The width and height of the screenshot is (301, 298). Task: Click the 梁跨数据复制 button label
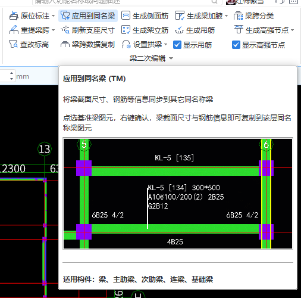(x=93, y=45)
